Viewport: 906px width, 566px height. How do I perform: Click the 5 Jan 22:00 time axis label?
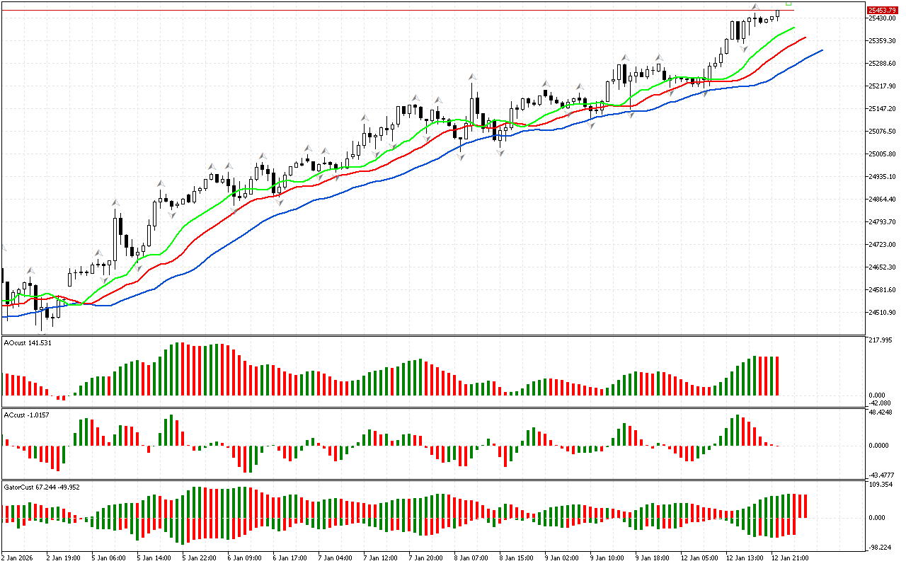tap(199, 558)
